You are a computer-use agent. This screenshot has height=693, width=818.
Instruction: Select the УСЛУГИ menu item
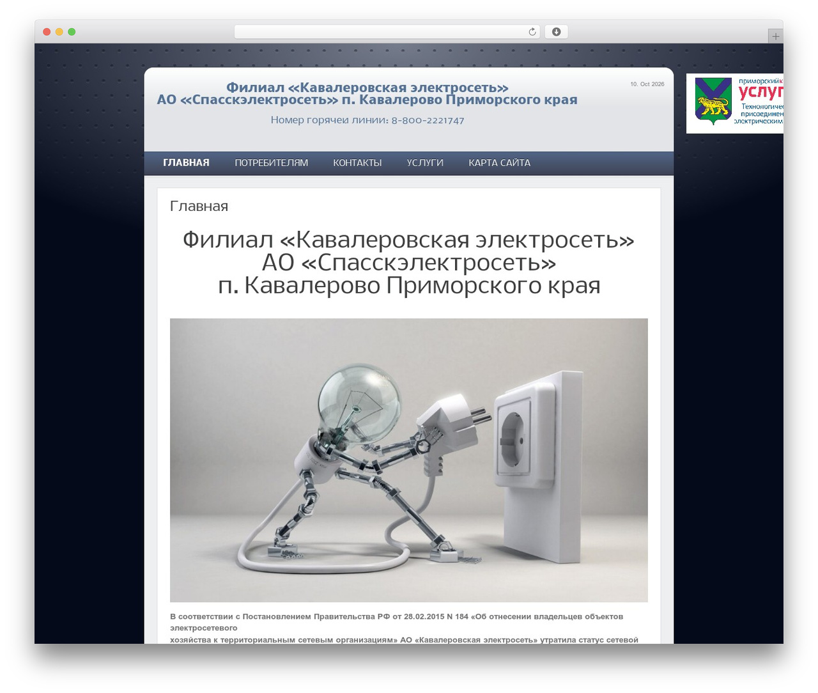pos(425,163)
